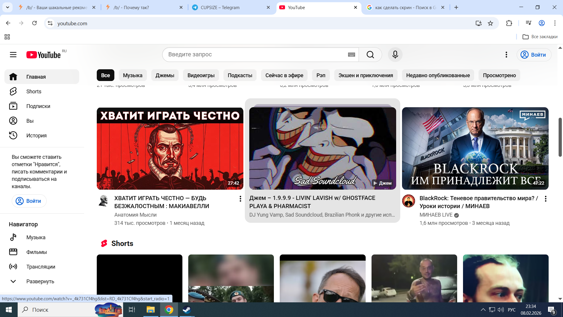Open the МИНАЕВ LIVE channel link
Screen dimensions: 563x317
436,215
